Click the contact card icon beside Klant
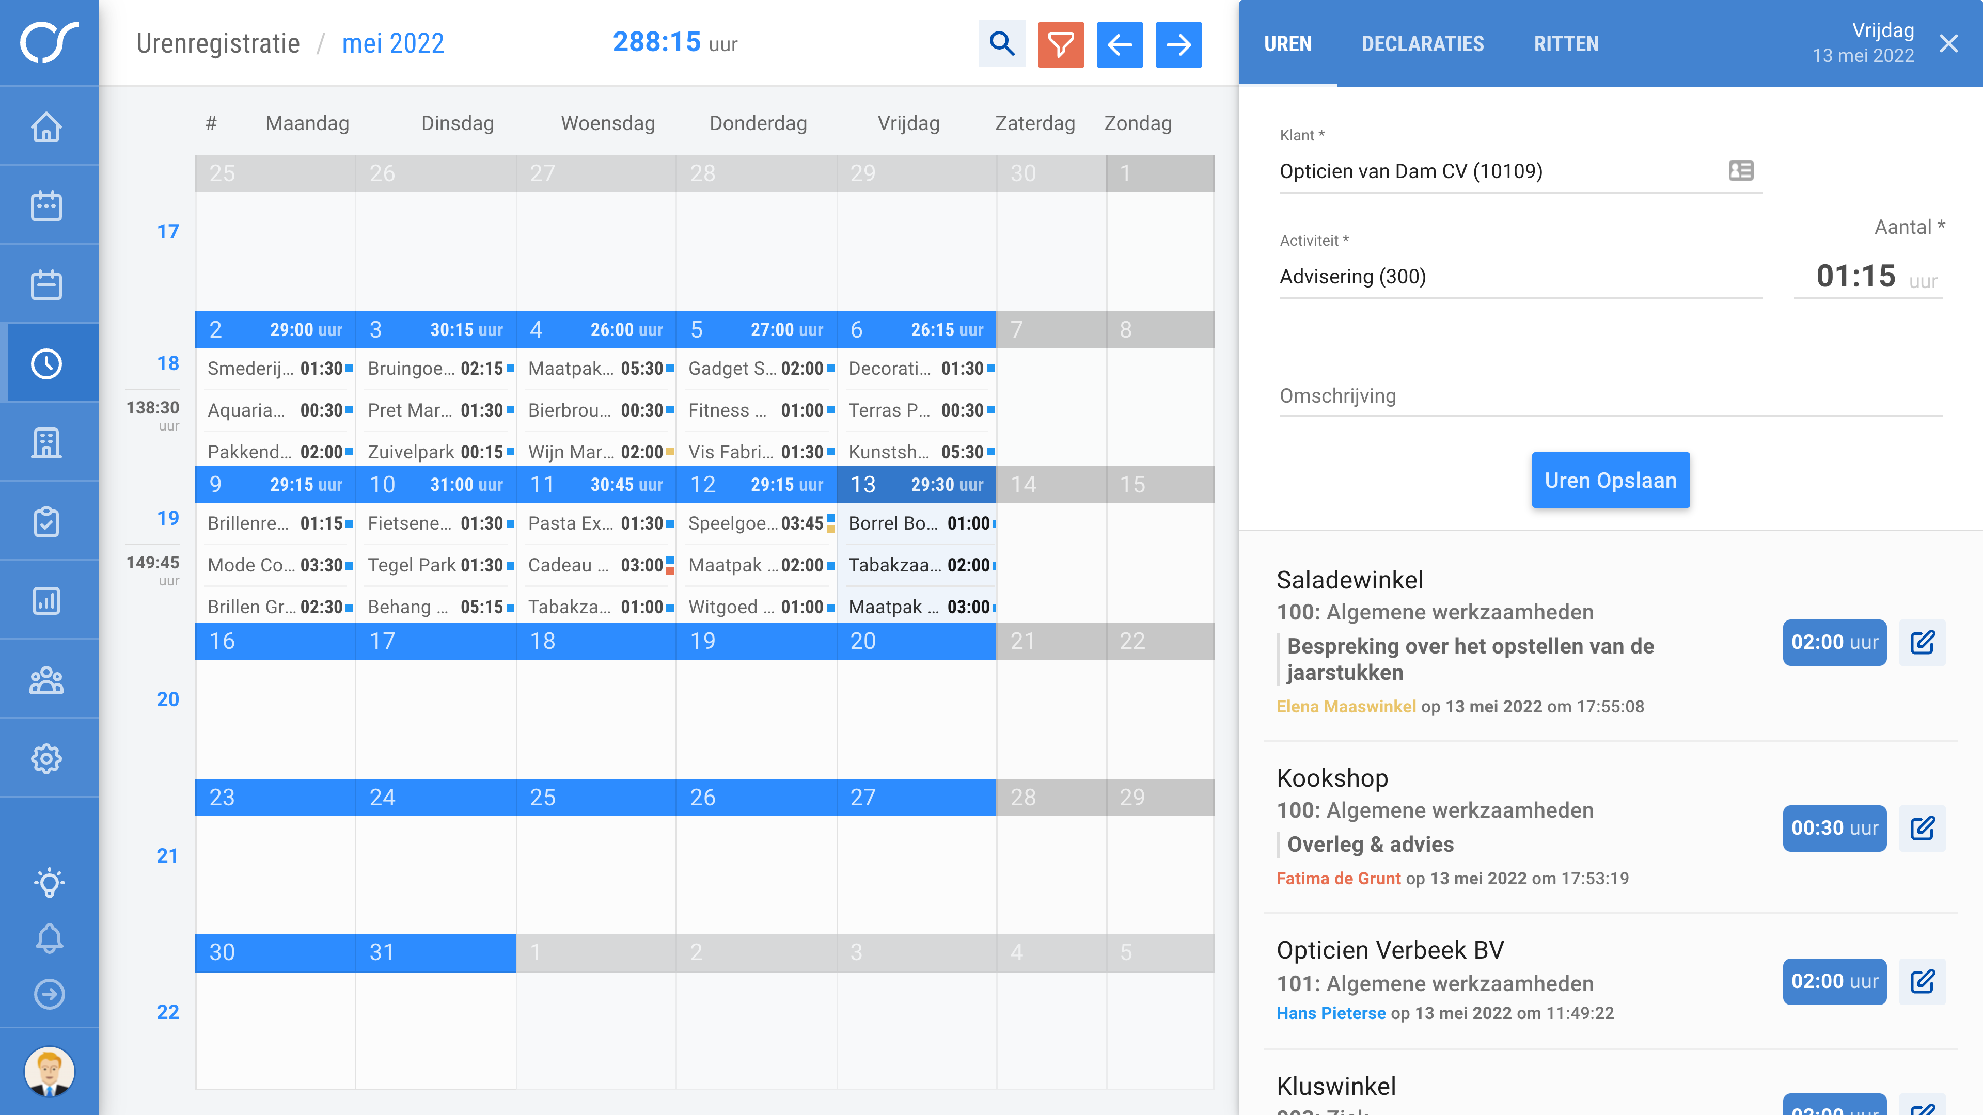This screenshot has height=1115, width=1983. tap(1740, 170)
